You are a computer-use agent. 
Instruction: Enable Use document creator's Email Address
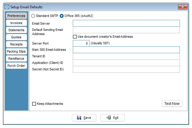coord(75,37)
